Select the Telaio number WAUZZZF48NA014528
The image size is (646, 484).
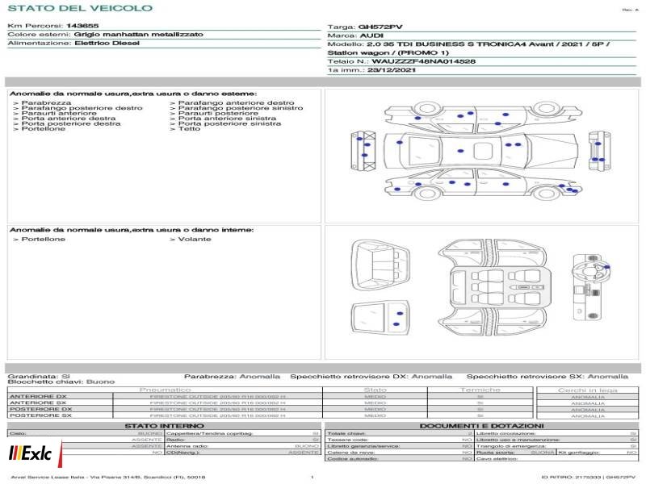(x=423, y=62)
